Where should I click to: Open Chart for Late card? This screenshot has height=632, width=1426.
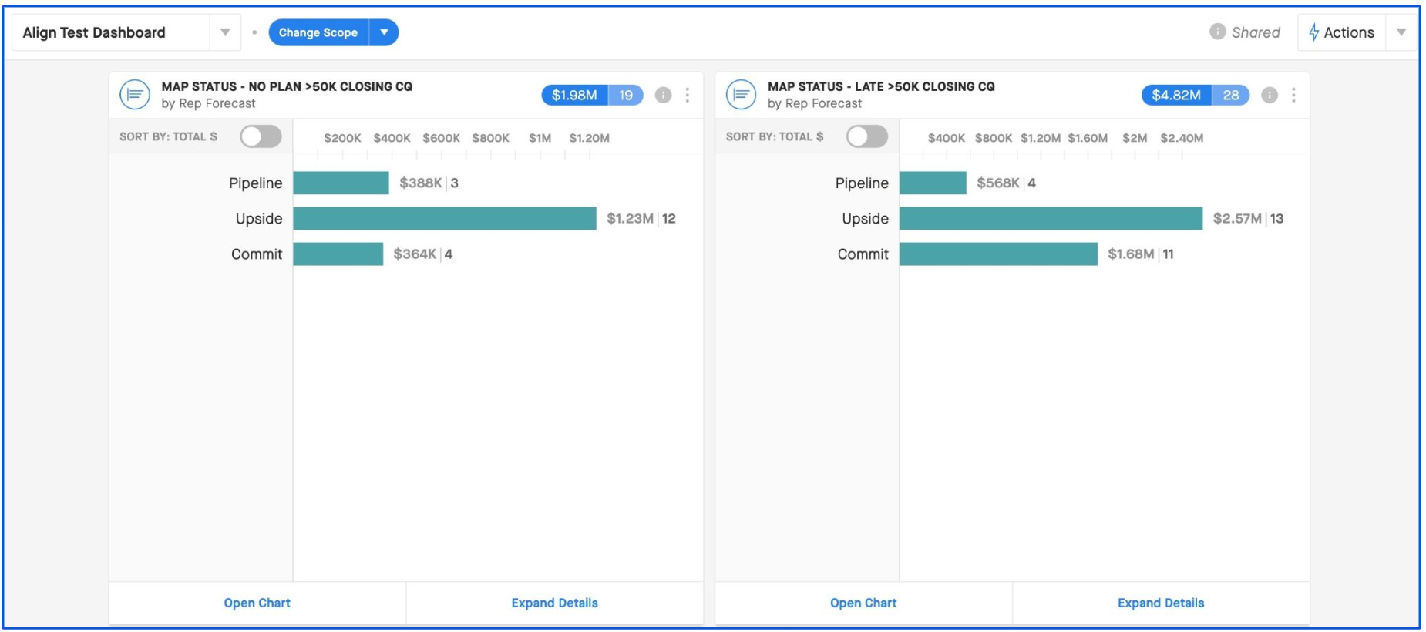[x=863, y=603]
